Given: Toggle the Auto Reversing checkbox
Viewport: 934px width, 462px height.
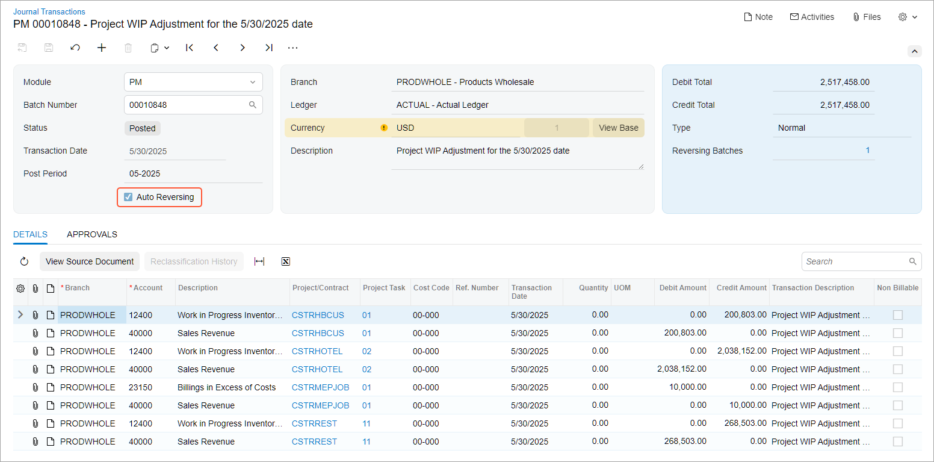Looking at the screenshot, I should (x=128, y=197).
